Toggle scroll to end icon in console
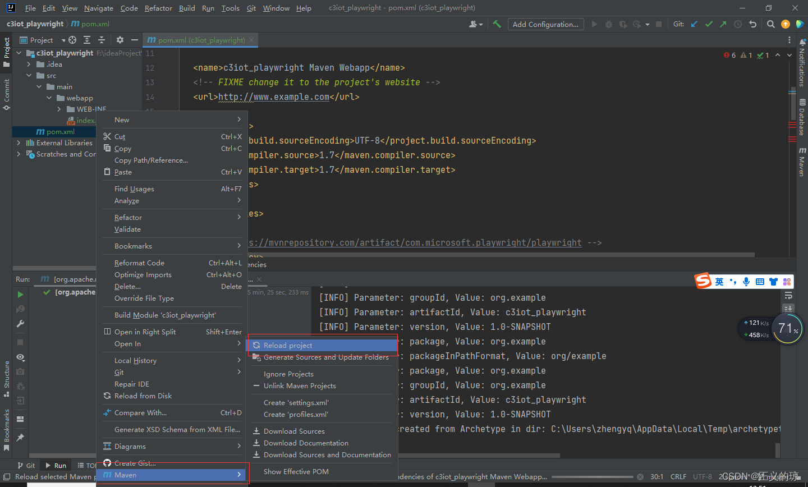The image size is (808, 487). click(788, 309)
